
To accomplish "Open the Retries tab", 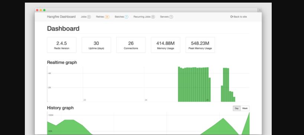I will (x=103, y=17).
